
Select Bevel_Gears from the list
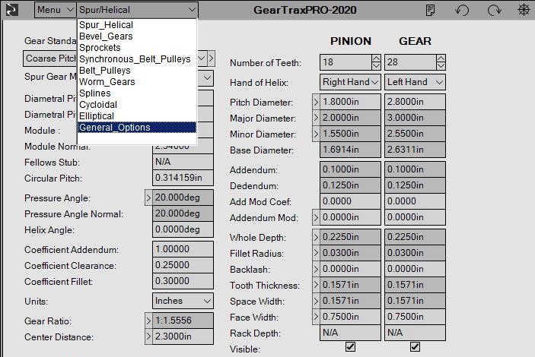point(137,36)
